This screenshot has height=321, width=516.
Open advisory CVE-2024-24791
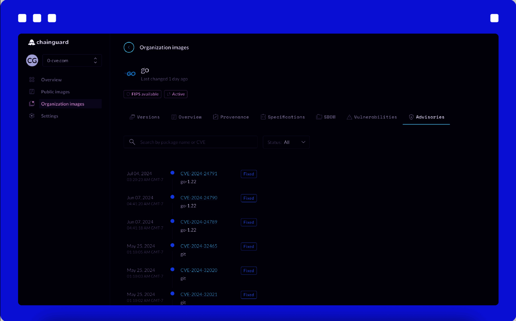pyautogui.click(x=199, y=173)
